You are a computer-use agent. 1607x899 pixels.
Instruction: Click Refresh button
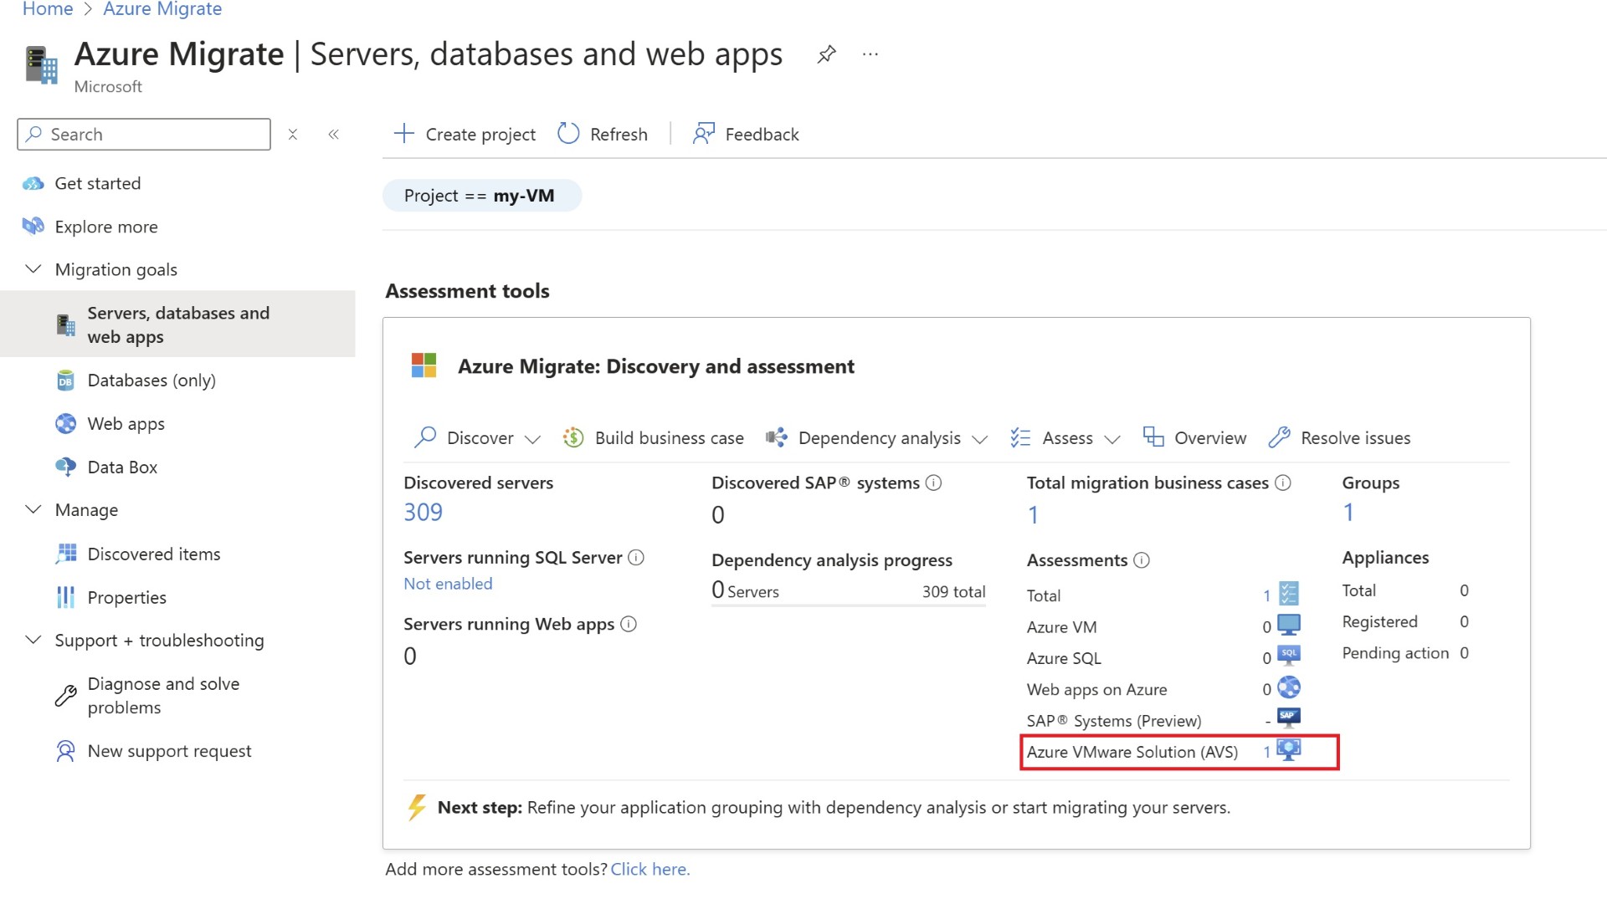click(x=603, y=134)
